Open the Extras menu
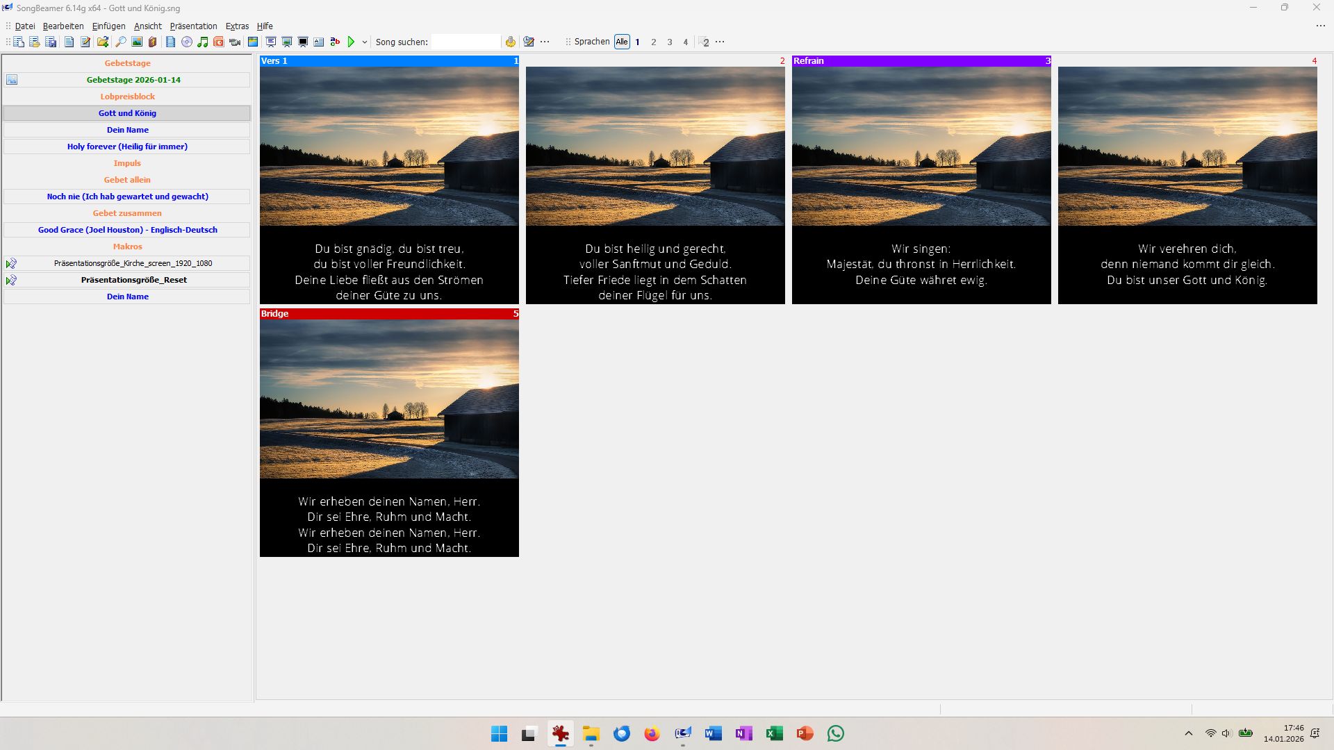This screenshot has width=1334, height=750. 237,26
